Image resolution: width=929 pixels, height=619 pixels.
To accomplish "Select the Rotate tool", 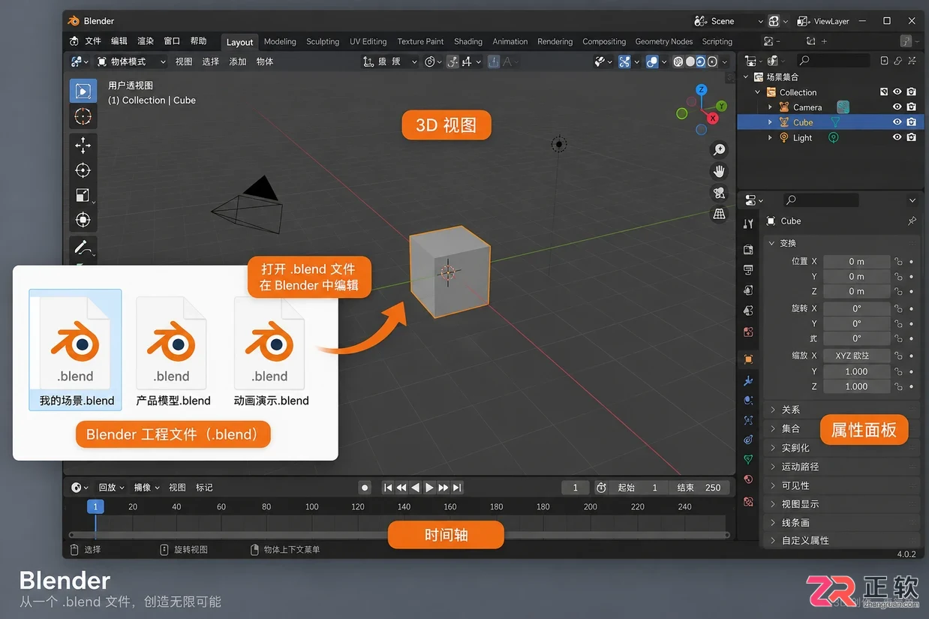I will coord(83,170).
